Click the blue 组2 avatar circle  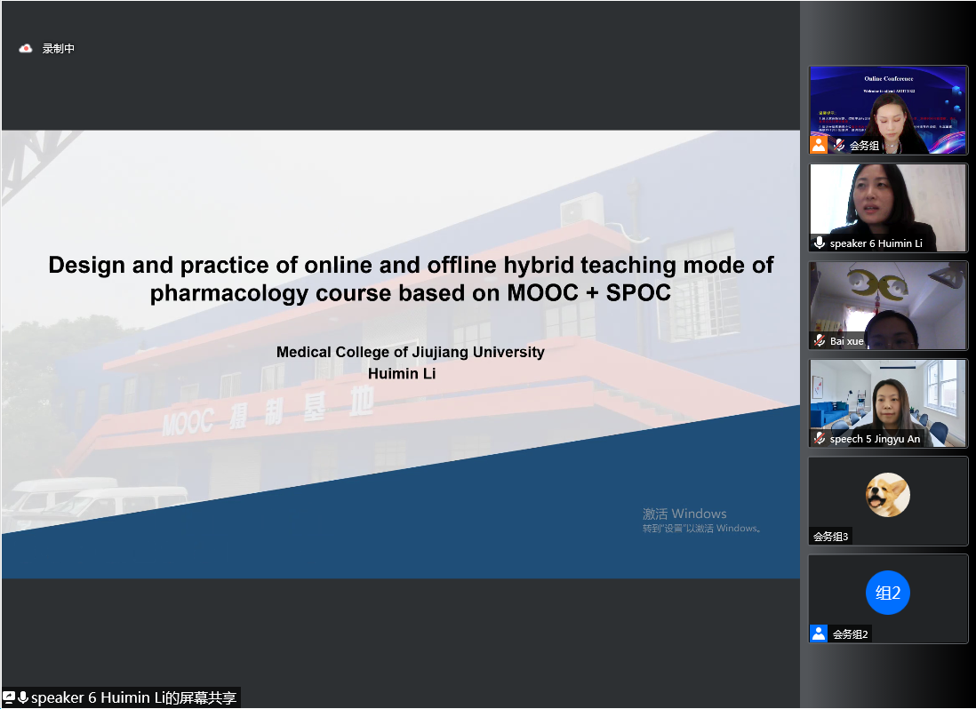[x=888, y=593]
